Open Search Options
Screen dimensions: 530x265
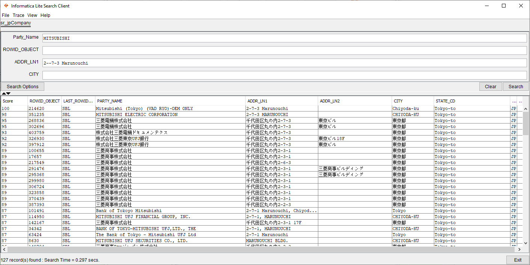point(23,87)
